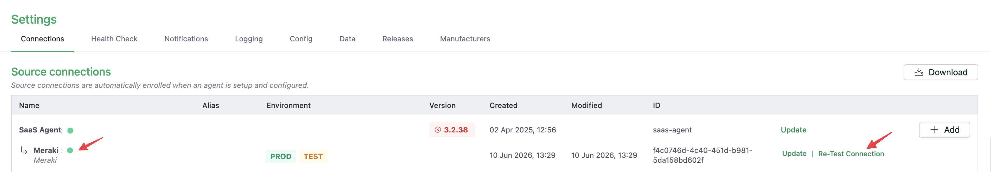The image size is (991, 172).
Task: Go to the Config tab
Action: point(301,39)
